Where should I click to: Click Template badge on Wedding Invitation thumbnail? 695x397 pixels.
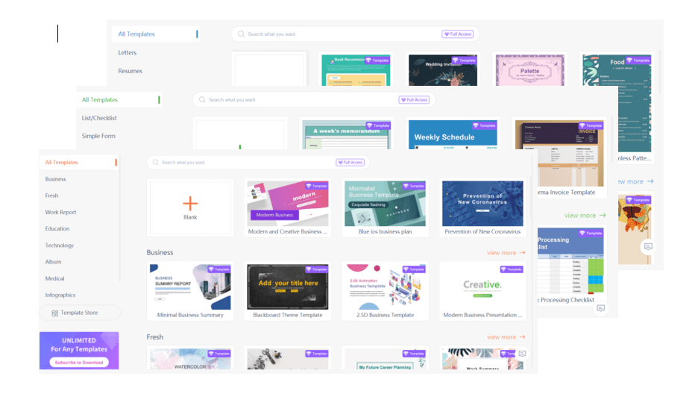click(464, 60)
